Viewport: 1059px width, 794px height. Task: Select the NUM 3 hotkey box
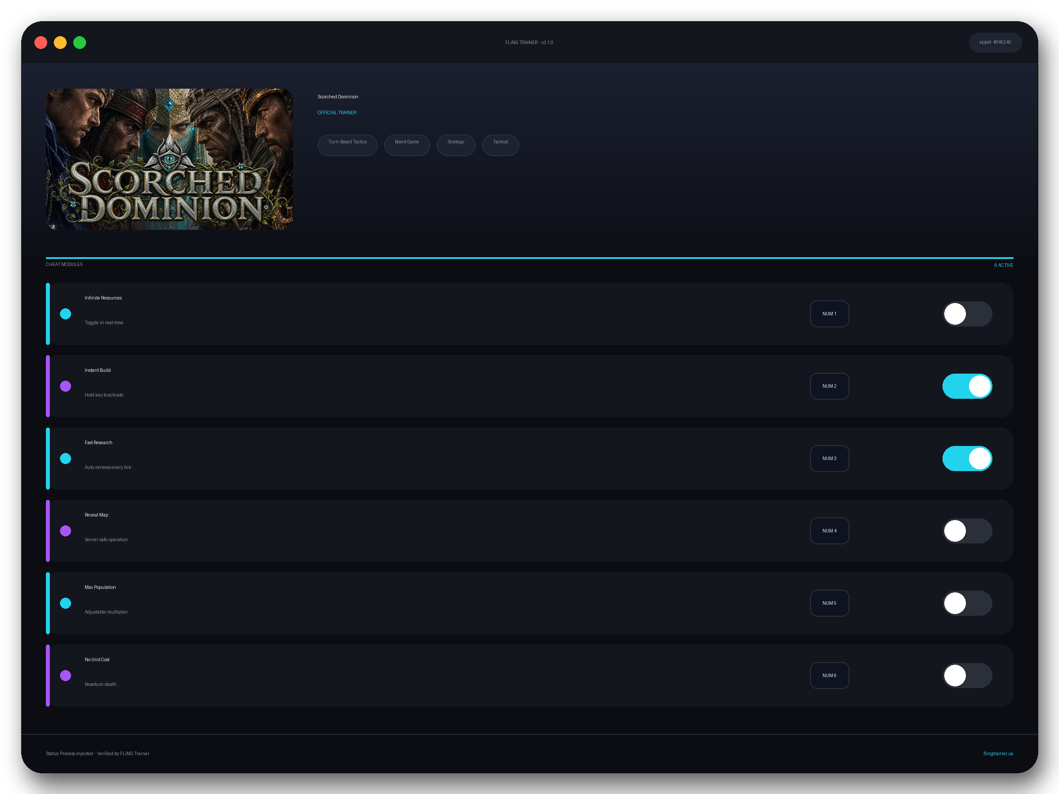point(829,458)
